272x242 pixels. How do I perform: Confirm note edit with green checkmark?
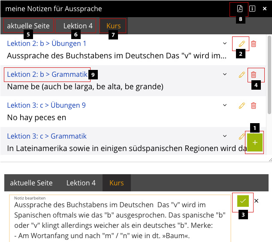click(x=243, y=201)
